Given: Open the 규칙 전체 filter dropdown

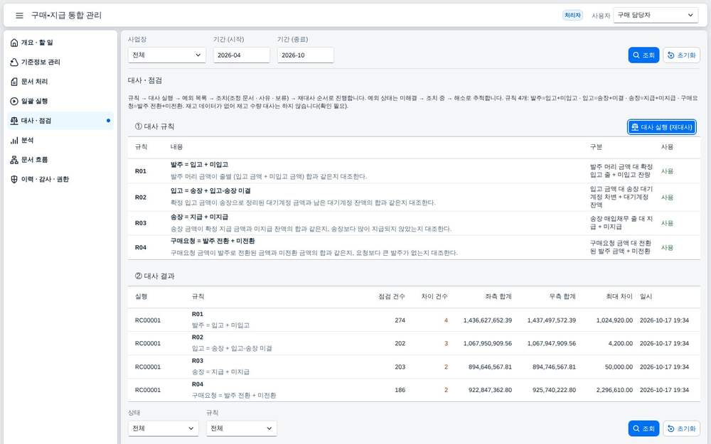Looking at the screenshot, I should click(241, 428).
